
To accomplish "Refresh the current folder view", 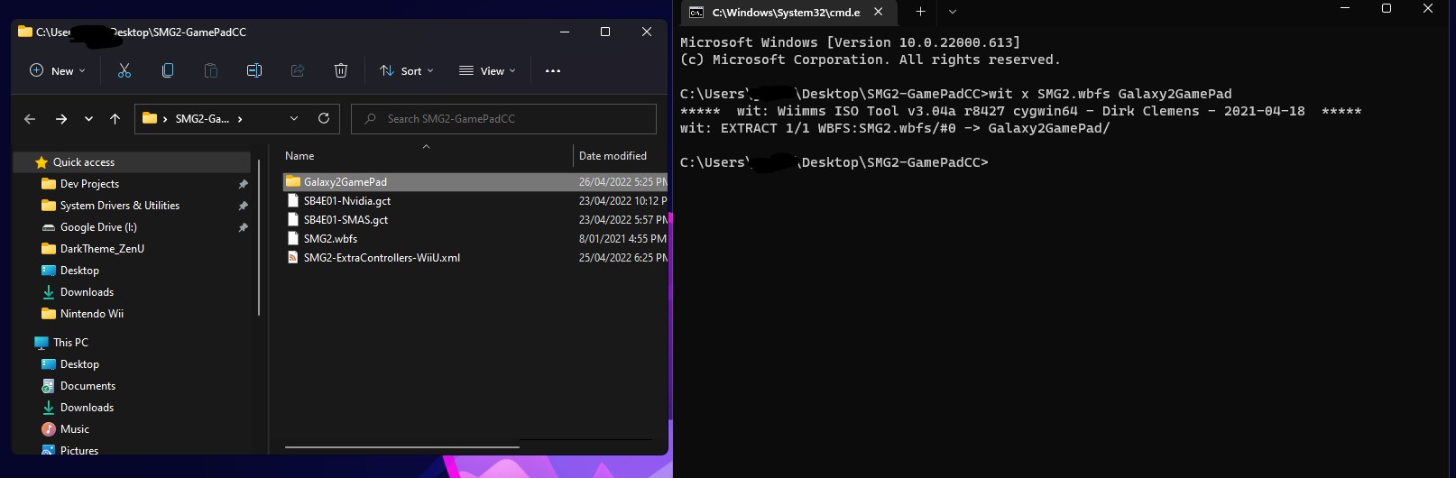I will point(324,118).
